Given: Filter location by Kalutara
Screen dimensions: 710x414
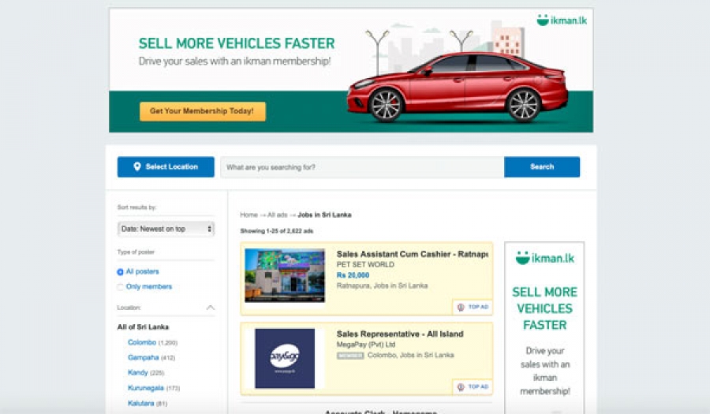Looking at the screenshot, I should (141, 403).
